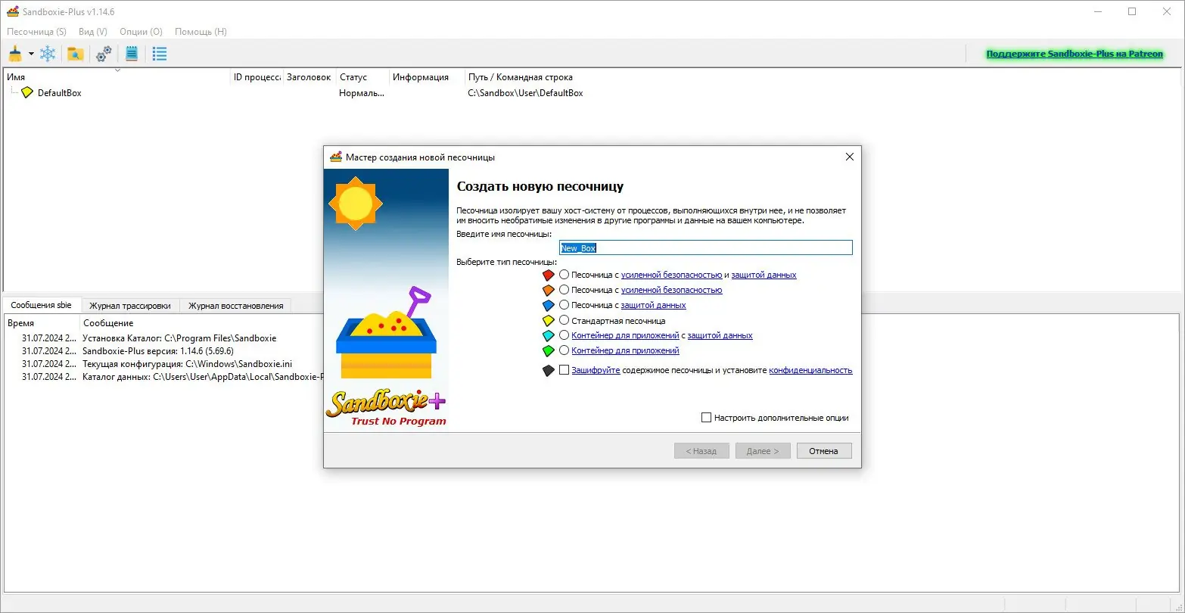Open the усиленной безопасностью link on the orange box row

(671, 290)
